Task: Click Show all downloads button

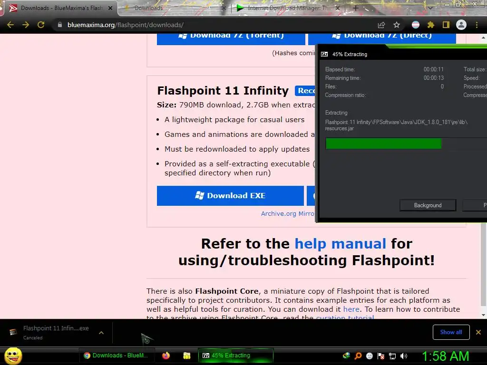Action: [451, 332]
